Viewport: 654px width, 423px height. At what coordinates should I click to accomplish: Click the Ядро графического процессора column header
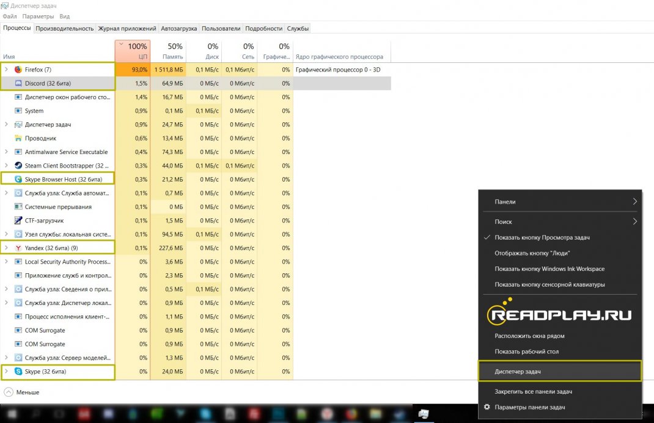coord(342,51)
